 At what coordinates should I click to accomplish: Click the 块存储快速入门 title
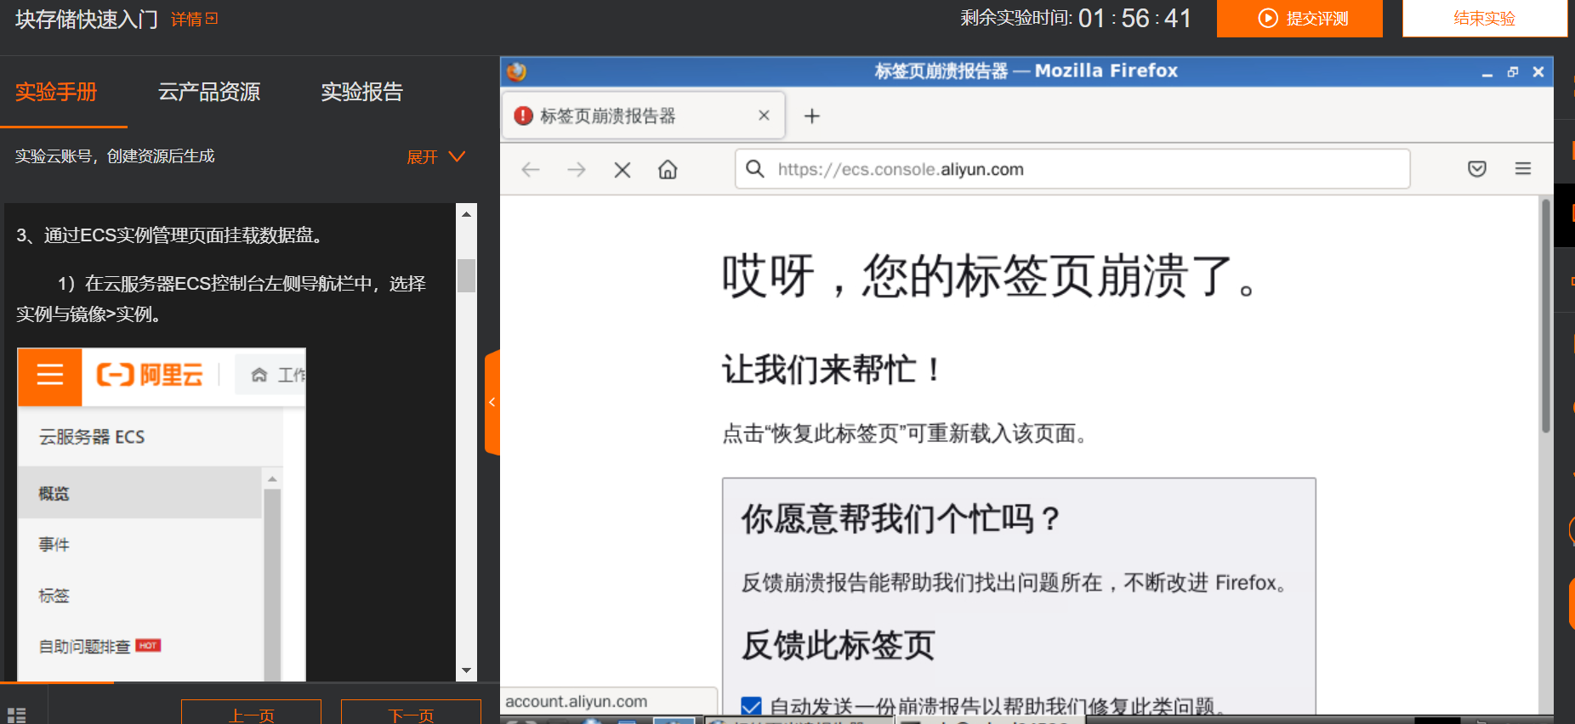[x=87, y=20]
